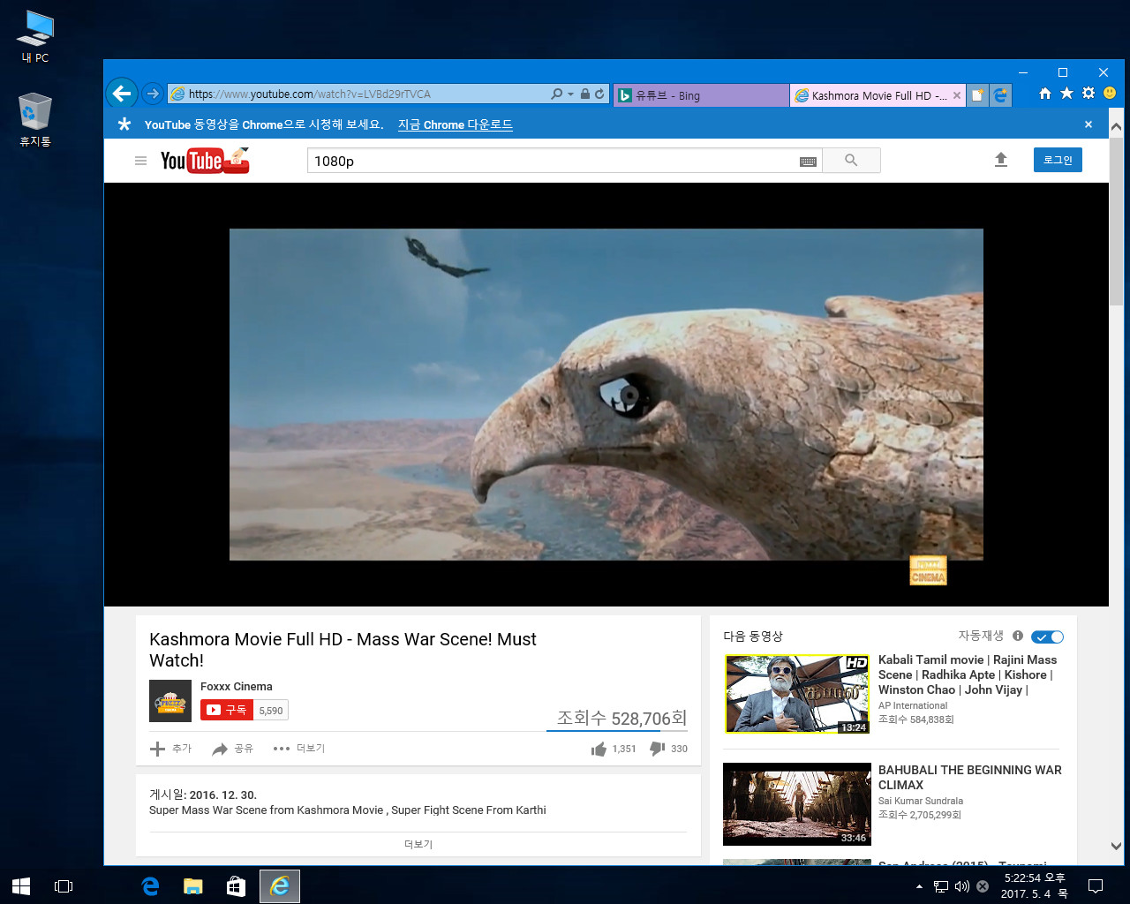This screenshot has height=904, width=1130.
Task: Click the Sai Kumar Sundrala channel name
Action: click(x=921, y=801)
